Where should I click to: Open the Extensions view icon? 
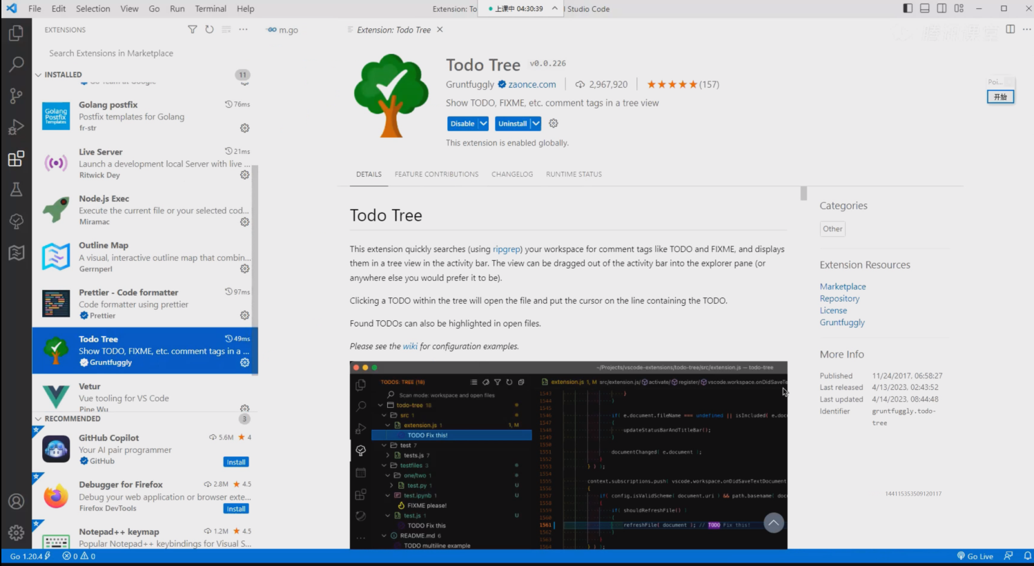(16, 159)
